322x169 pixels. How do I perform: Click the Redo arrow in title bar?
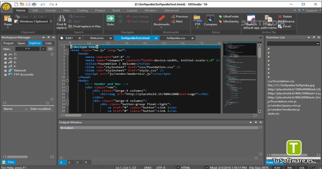52,4
